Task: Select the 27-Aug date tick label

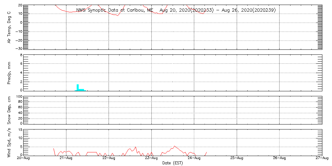Action: pos(322,159)
